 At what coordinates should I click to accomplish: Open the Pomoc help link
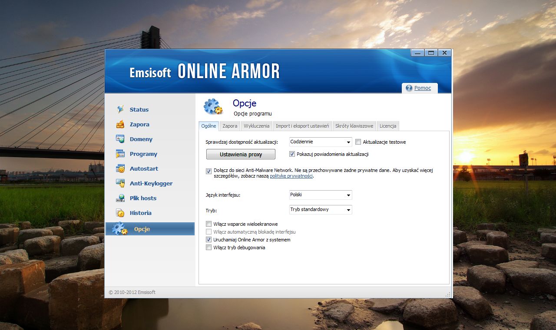tap(423, 88)
